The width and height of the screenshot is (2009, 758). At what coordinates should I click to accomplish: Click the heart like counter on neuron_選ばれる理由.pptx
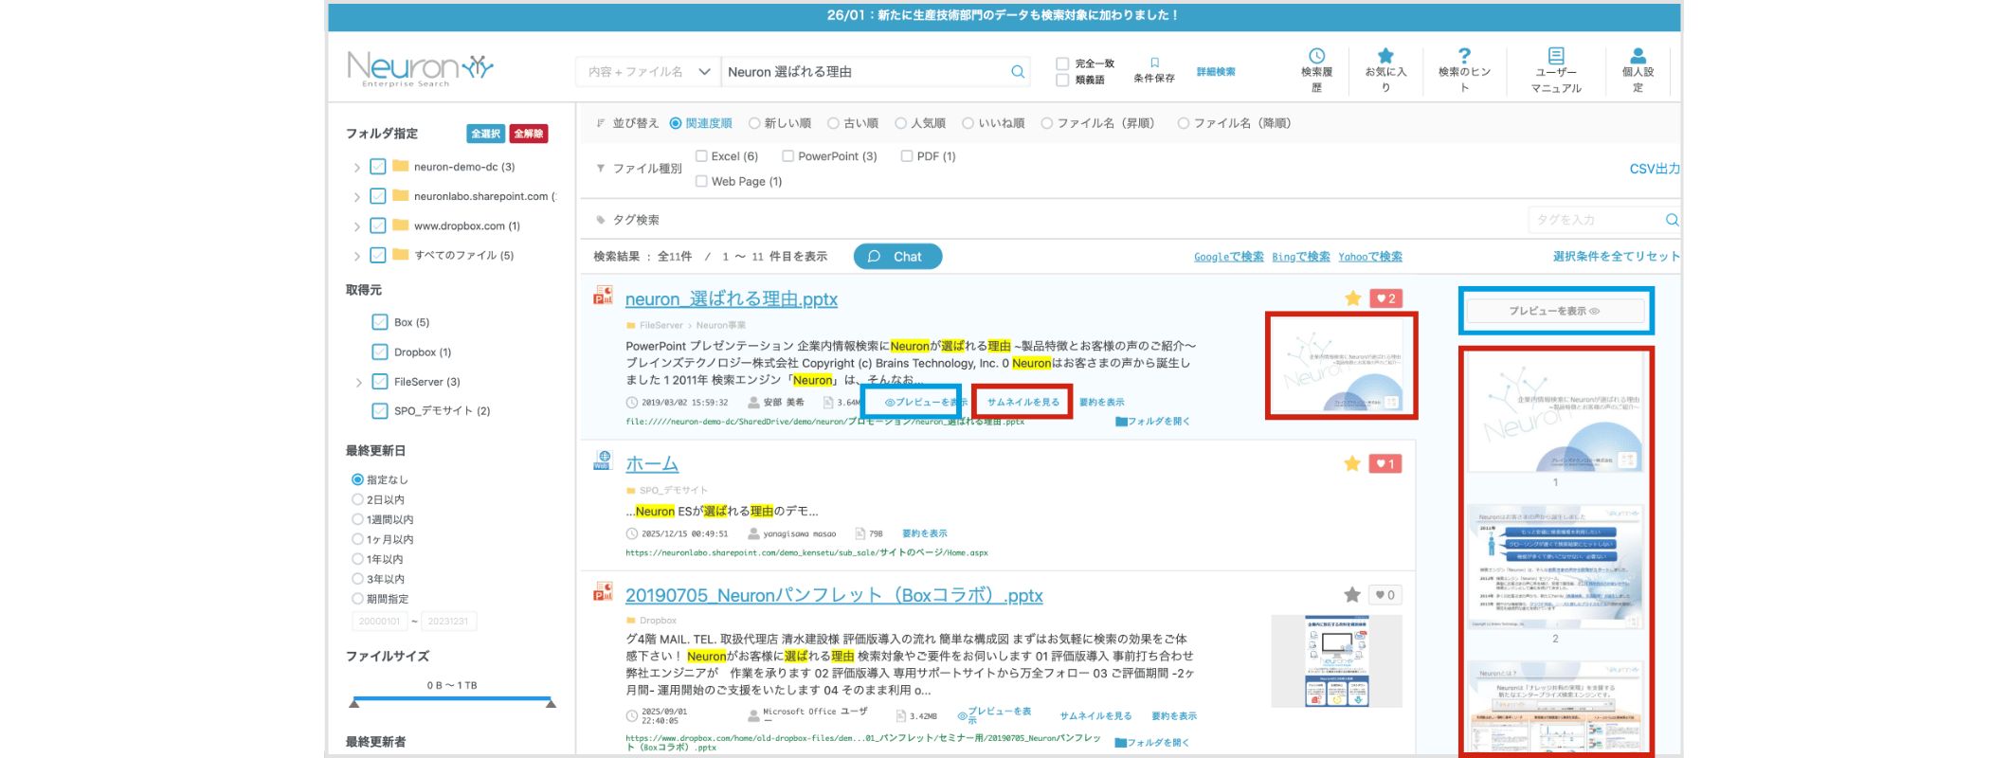[x=1385, y=298]
